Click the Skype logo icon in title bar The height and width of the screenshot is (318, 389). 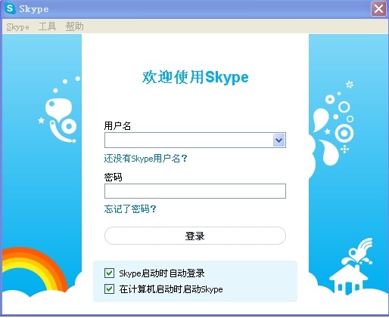click(x=10, y=8)
